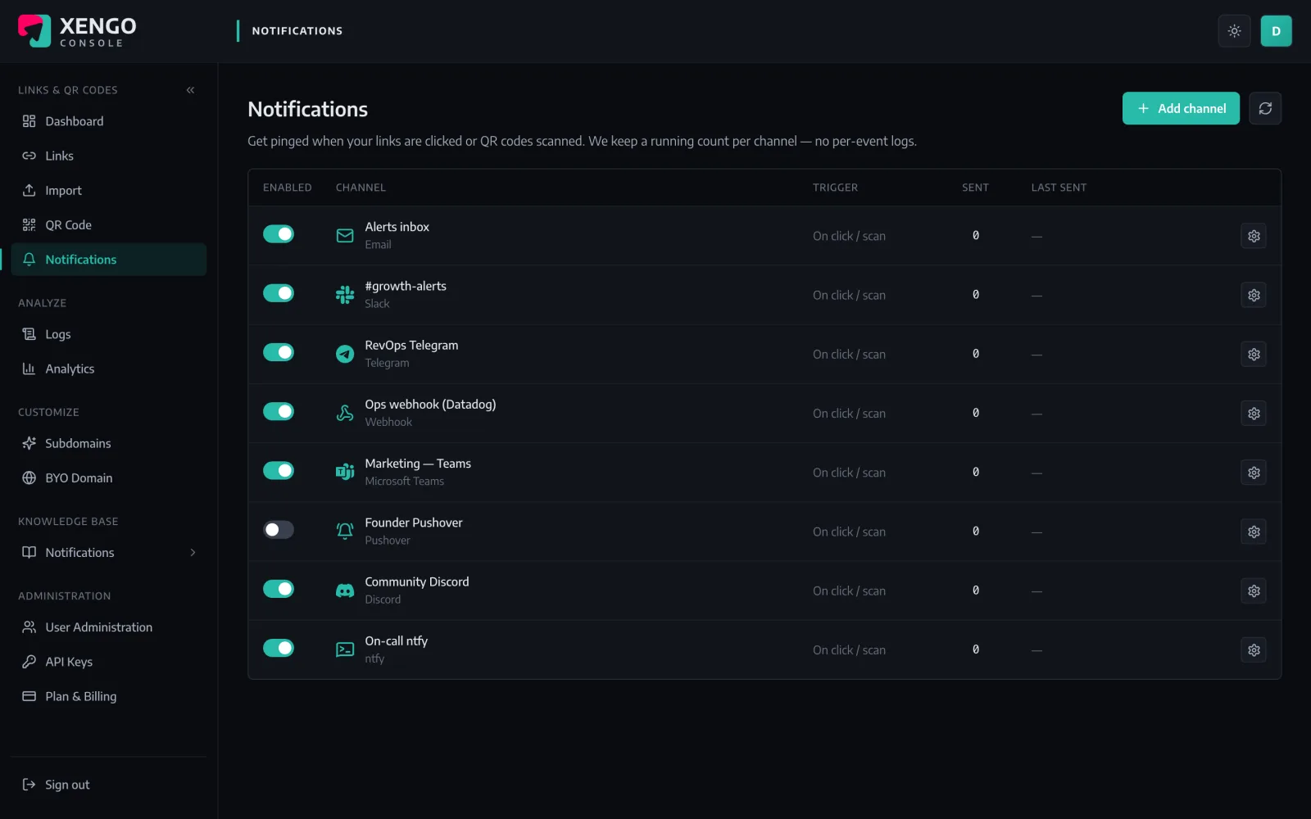Disable the Marketing — Teams toggle

(279, 471)
